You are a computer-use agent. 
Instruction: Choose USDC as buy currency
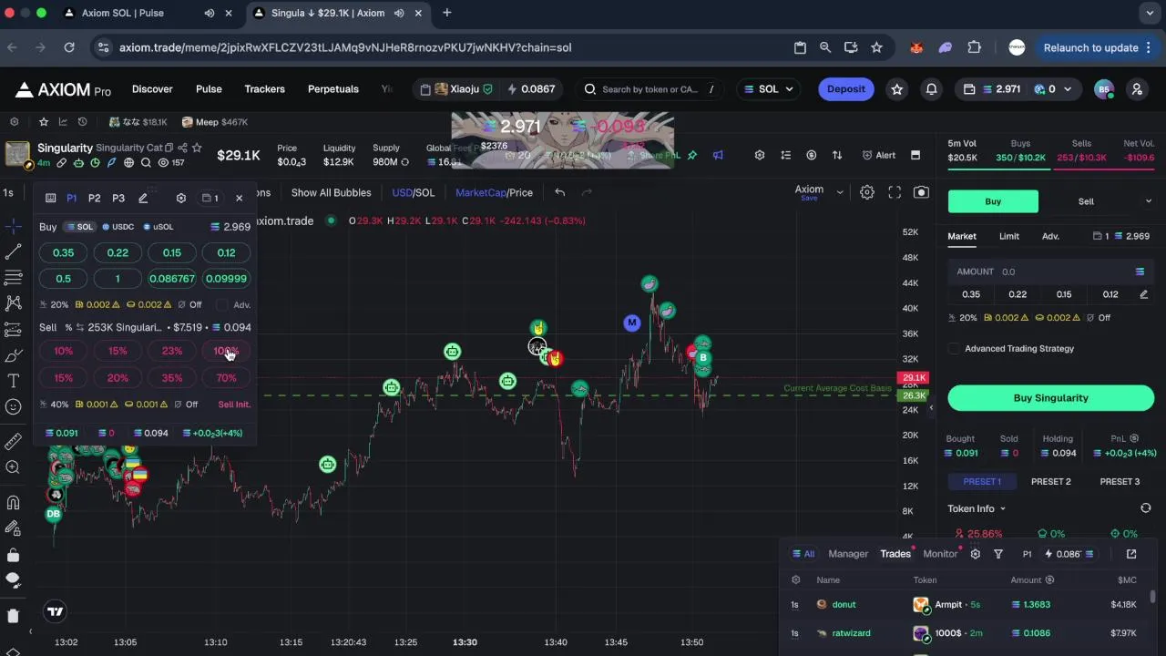[x=118, y=227]
